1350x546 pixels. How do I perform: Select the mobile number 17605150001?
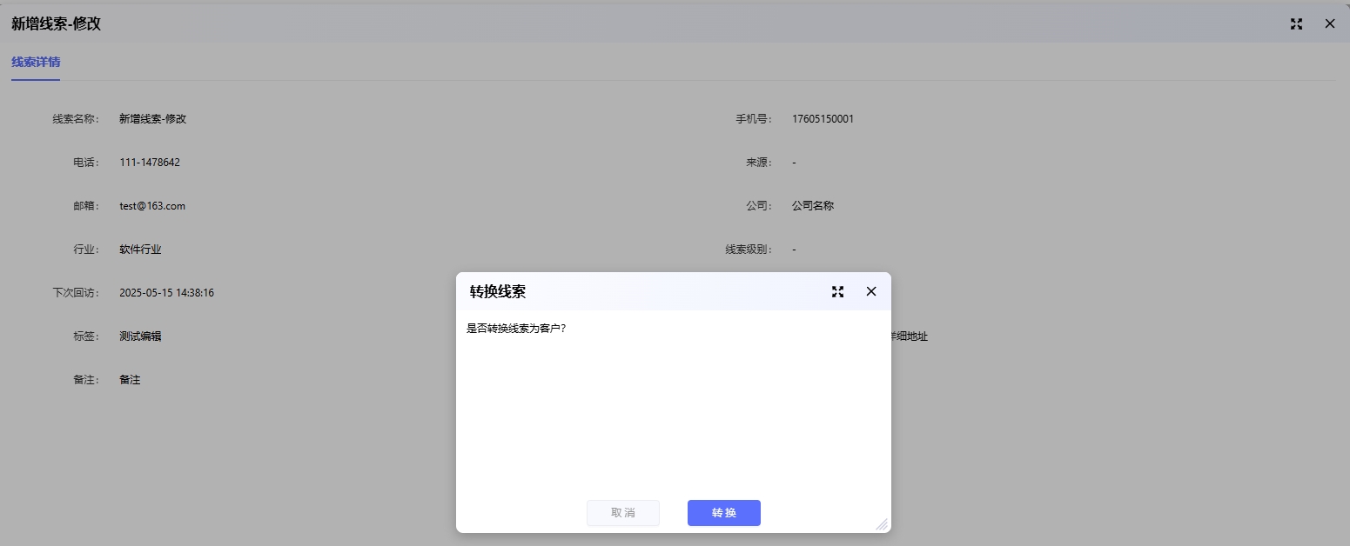tap(823, 119)
